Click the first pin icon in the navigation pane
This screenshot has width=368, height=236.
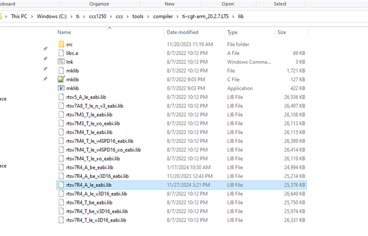click(x=45, y=49)
